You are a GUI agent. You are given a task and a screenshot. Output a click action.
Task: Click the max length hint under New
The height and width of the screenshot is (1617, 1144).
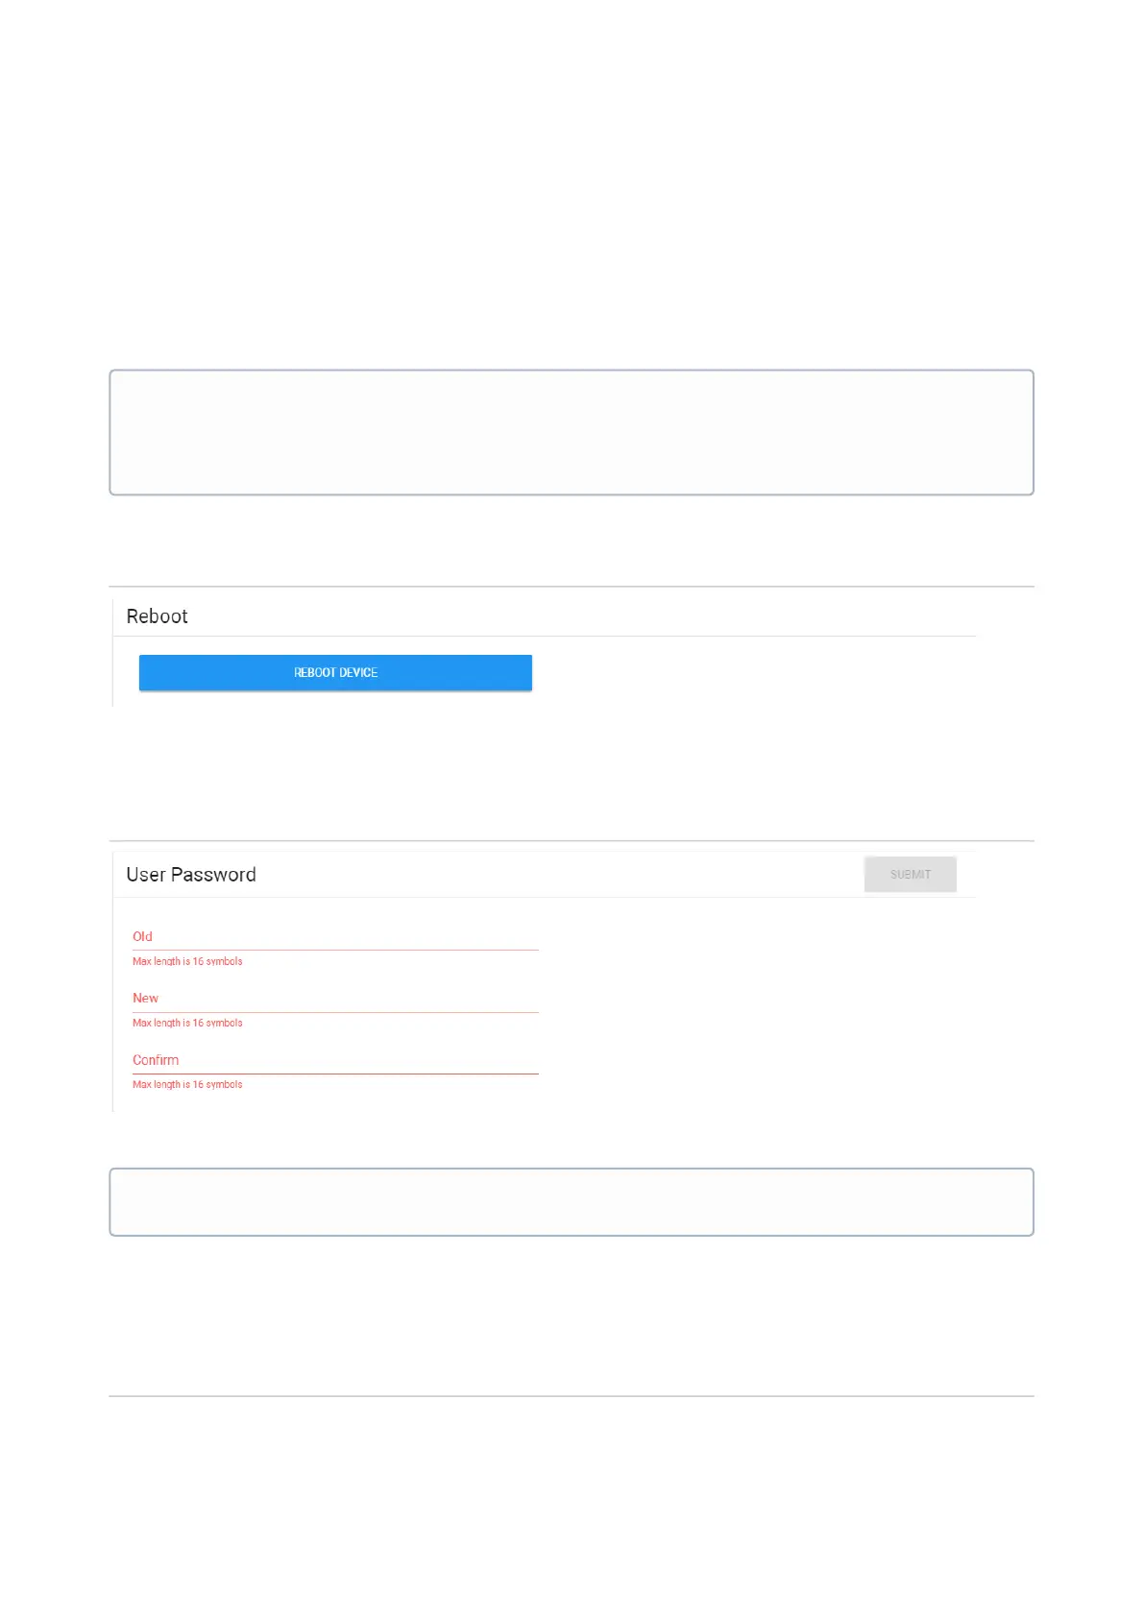coord(187,1023)
